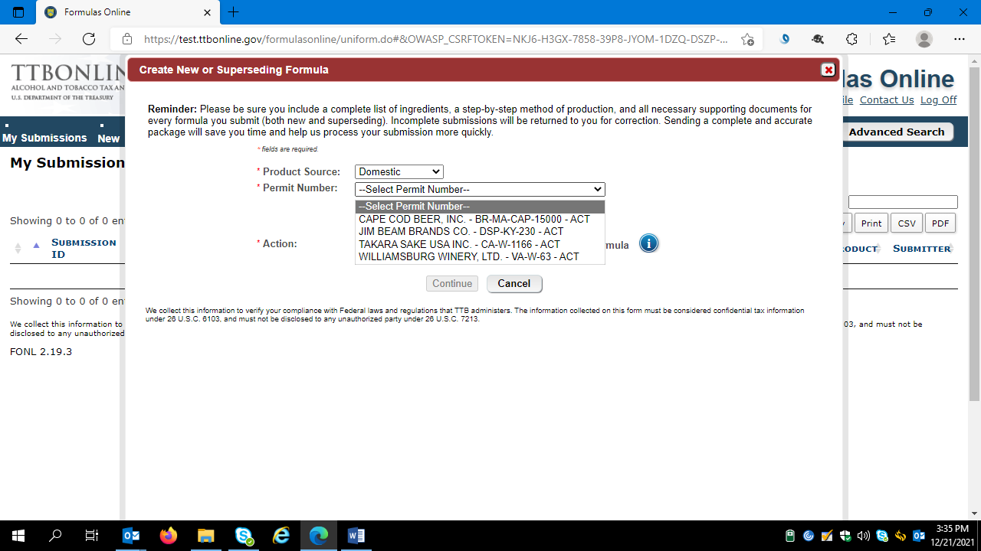Sort table by Submitter column
The height and width of the screenshot is (551, 981).
coord(921,249)
